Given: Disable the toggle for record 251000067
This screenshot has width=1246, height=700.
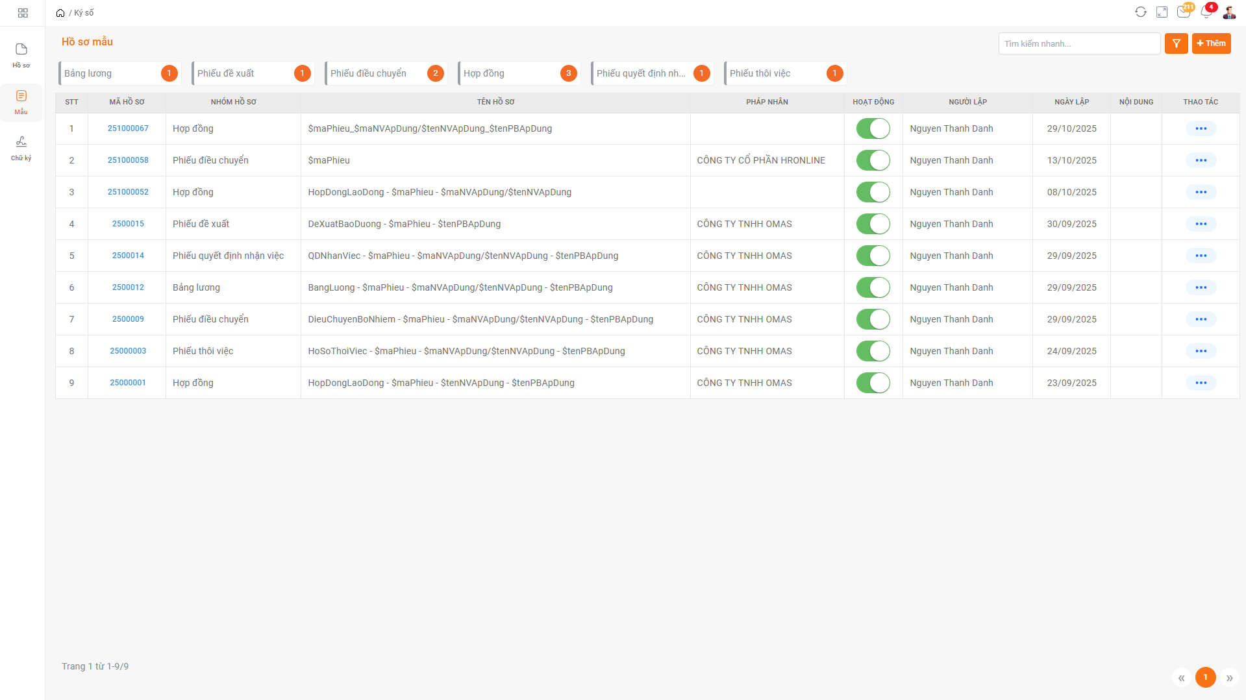Looking at the screenshot, I should pos(873,128).
